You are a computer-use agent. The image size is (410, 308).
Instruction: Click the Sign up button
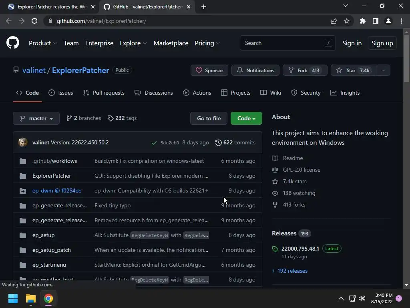tap(382, 43)
